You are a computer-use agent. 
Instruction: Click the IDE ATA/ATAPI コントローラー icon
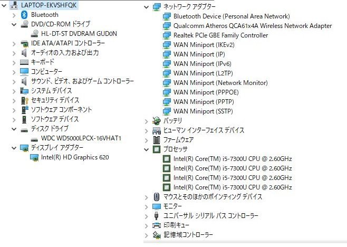pyautogui.click(x=24, y=43)
